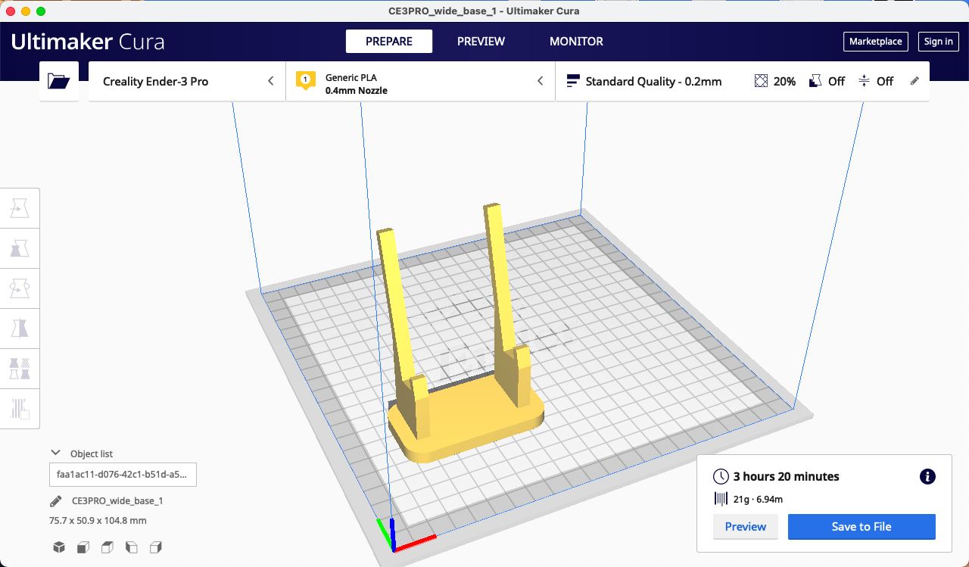Viewport: 969px width, 567px height.
Task: Click the Sign in button
Action: click(939, 42)
